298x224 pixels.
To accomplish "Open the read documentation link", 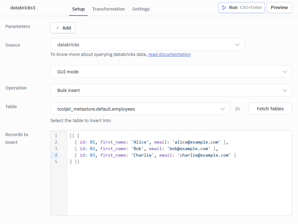I will click(169, 54).
